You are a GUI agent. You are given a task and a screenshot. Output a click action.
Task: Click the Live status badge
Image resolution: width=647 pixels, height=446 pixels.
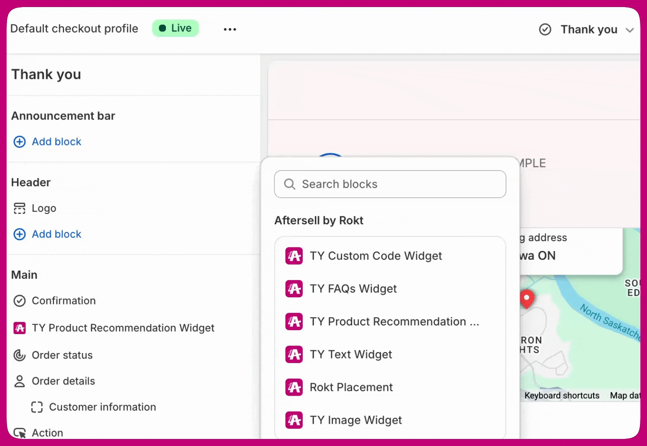175,28
